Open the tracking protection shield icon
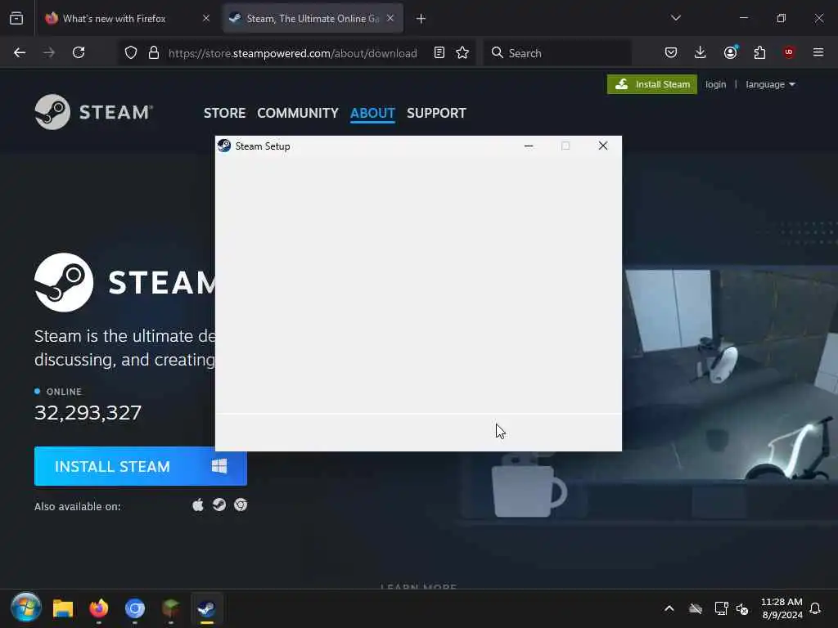This screenshot has width=838, height=628. click(x=131, y=52)
